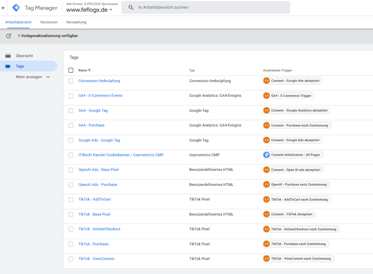Click trigger icon of Consent - Open AI ads akzeptiert
This screenshot has width=373, height=274.
pyautogui.click(x=266, y=170)
